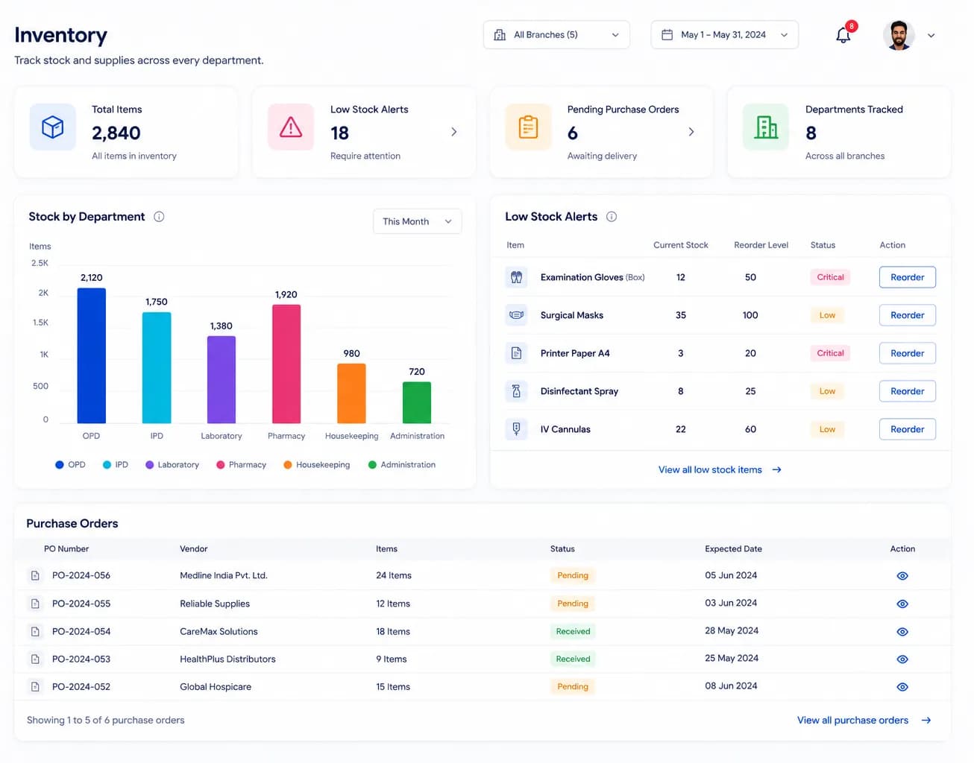Click the Low Stock Alerts warning triangle icon

coord(291,127)
